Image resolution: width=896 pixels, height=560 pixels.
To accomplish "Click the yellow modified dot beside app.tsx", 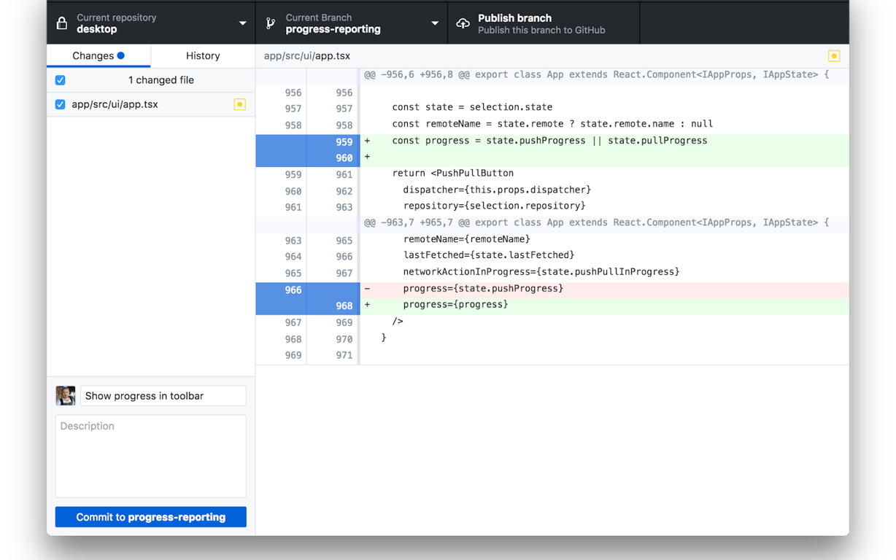I will click(239, 104).
